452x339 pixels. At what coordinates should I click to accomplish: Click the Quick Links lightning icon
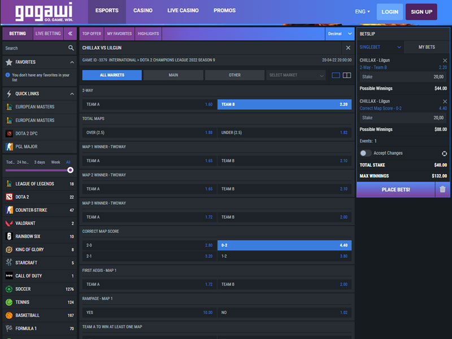point(9,94)
